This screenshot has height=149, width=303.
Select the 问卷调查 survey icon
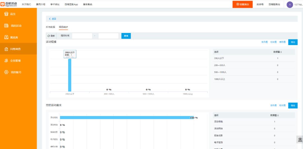pos(6,49)
